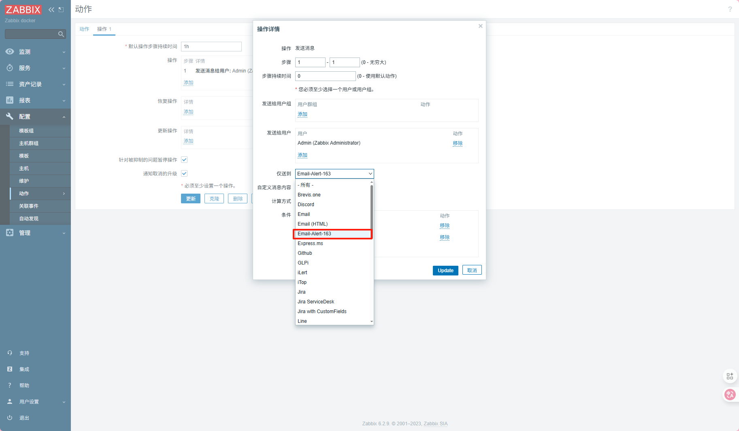Open 模板组 in the sidebar
739x431 pixels.
26,131
